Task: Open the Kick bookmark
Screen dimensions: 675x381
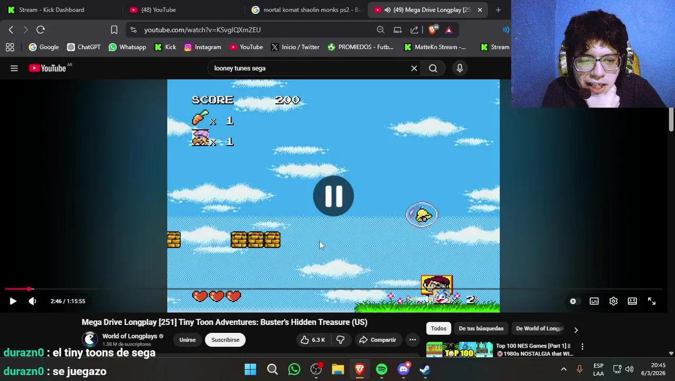Action: click(x=165, y=47)
